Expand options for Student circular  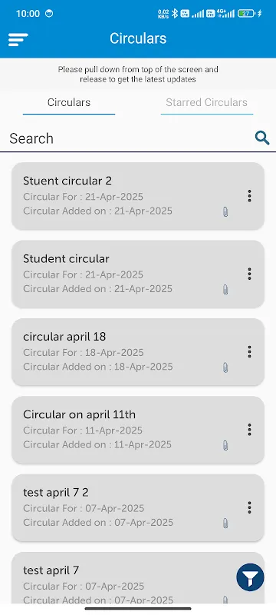(249, 274)
